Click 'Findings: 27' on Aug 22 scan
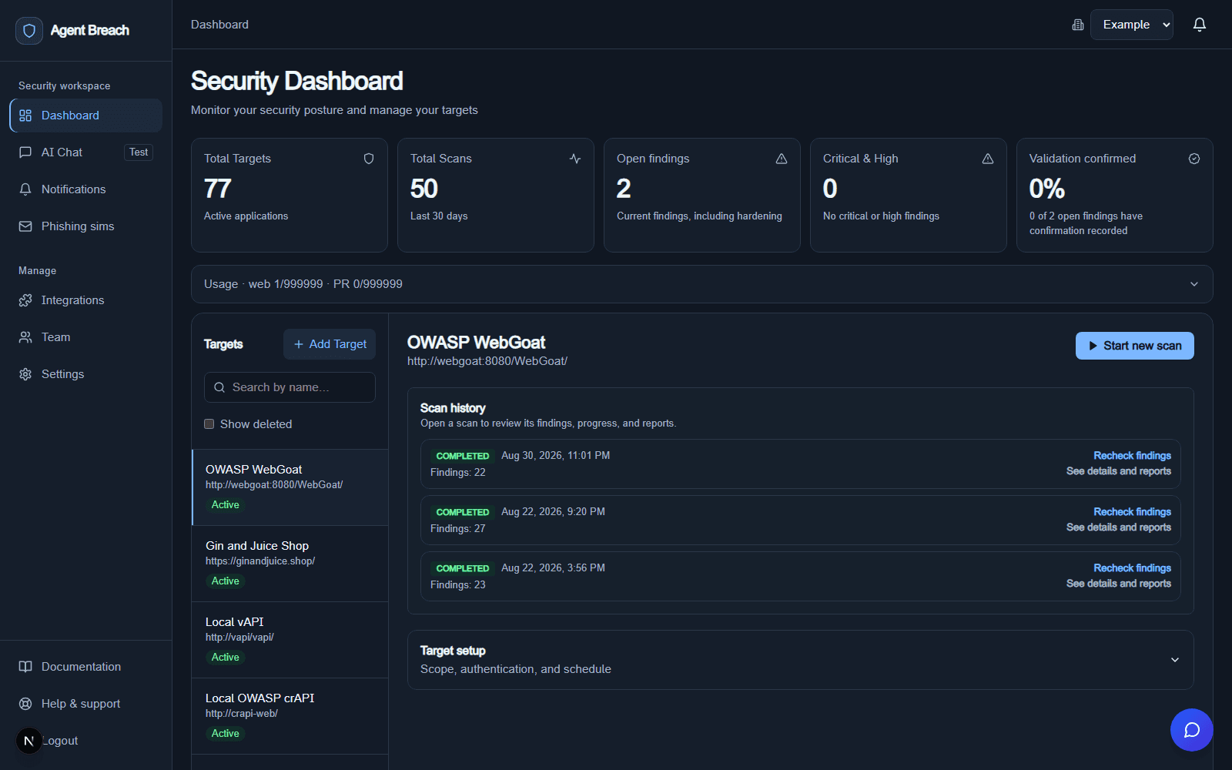The image size is (1232, 770). [x=458, y=529]
